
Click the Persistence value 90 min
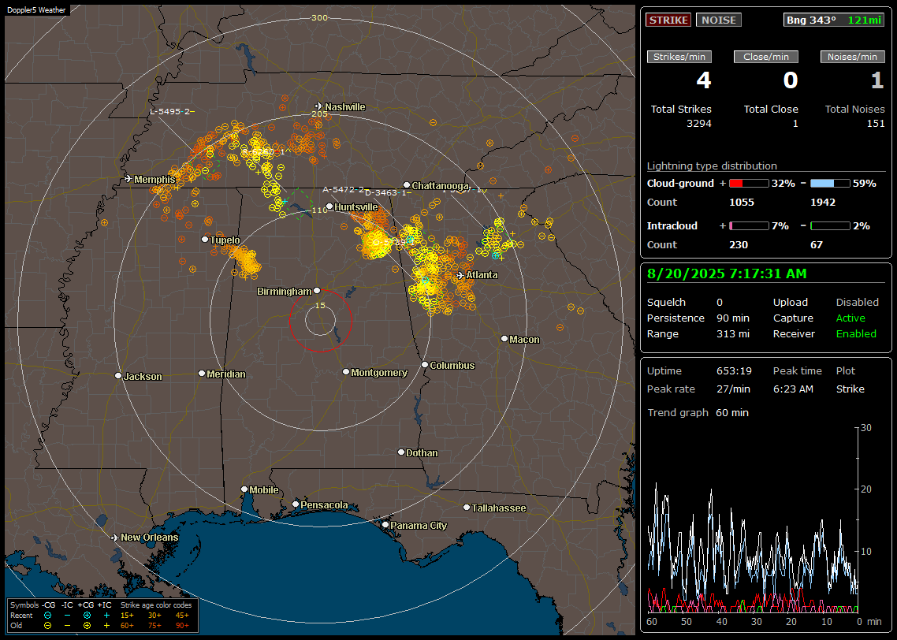pos(733,318)
